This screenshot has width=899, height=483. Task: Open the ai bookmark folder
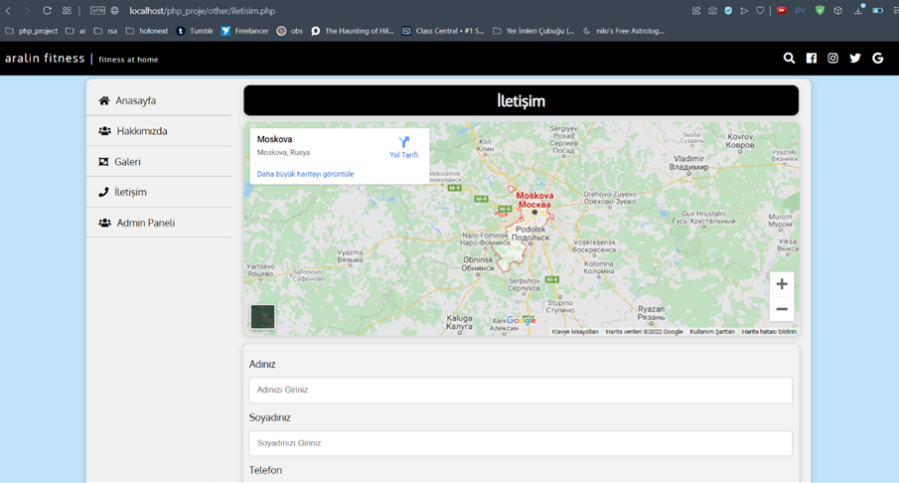[75, 31]
